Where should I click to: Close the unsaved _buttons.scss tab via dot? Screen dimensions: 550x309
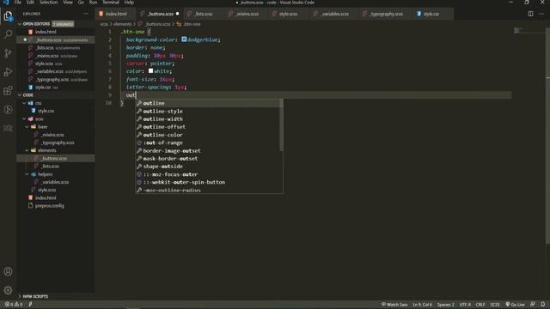coord(178,14)
